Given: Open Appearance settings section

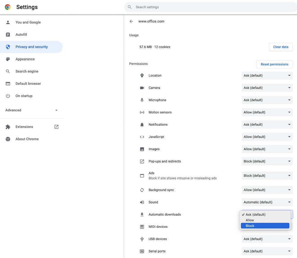Looking at the screenshot, I should [x=31, y=59].
